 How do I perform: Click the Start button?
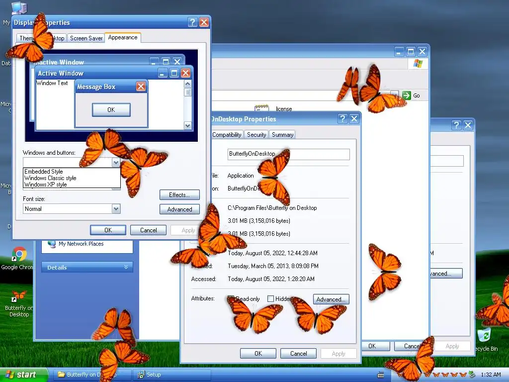point(24,375)
